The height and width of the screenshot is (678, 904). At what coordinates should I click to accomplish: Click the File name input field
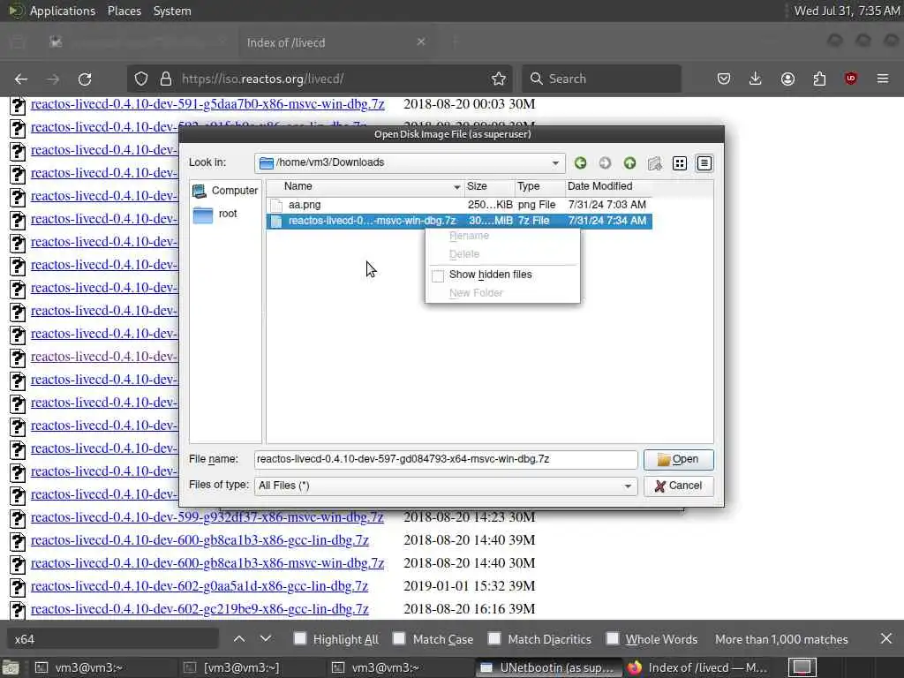[446, 459]
